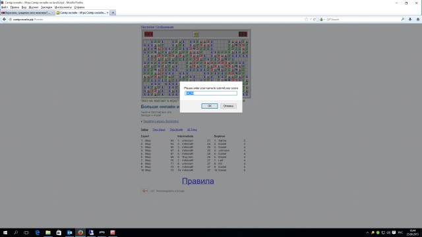Close the Сапёр онлайн tab

click(x=107, y=13)
